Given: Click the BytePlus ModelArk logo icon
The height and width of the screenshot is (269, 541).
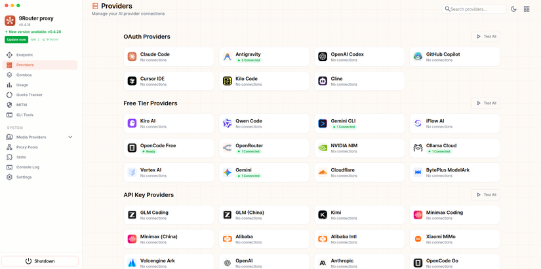Looking at the screenshot, I should pyautogui.click(x=418, y=173).
